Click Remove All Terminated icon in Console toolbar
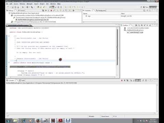This screenshot has height=123, width=164. tap(127, 80)
